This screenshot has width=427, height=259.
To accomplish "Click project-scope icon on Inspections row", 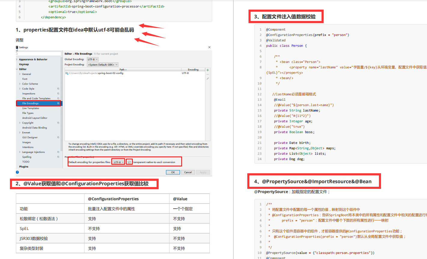I will (x=58, y=94).
